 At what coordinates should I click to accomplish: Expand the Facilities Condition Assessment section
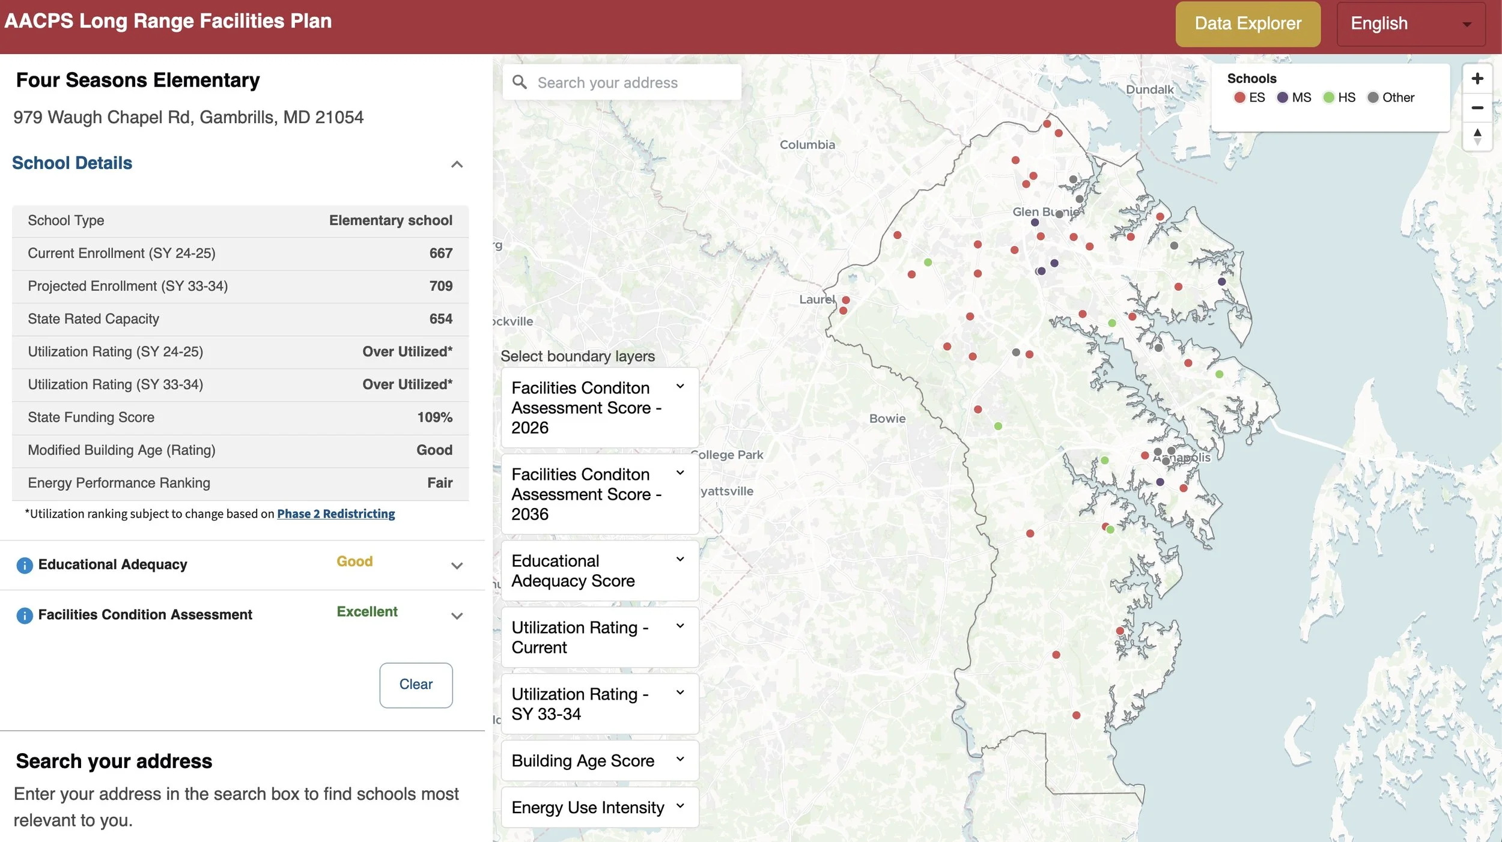pos(457,616)
